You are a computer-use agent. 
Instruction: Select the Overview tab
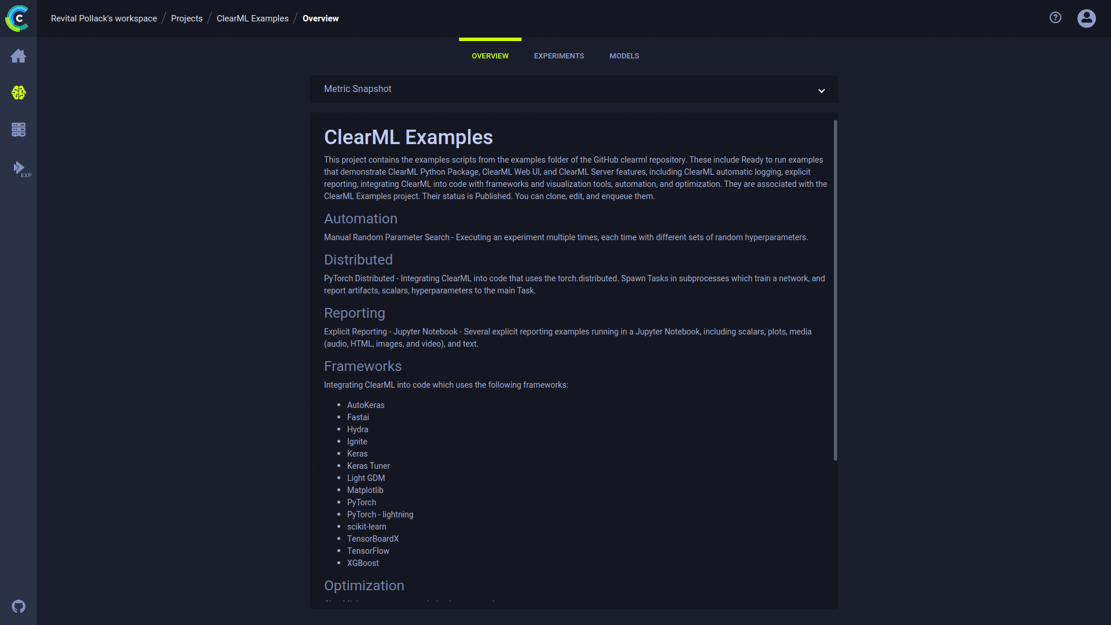click(490, 56)
